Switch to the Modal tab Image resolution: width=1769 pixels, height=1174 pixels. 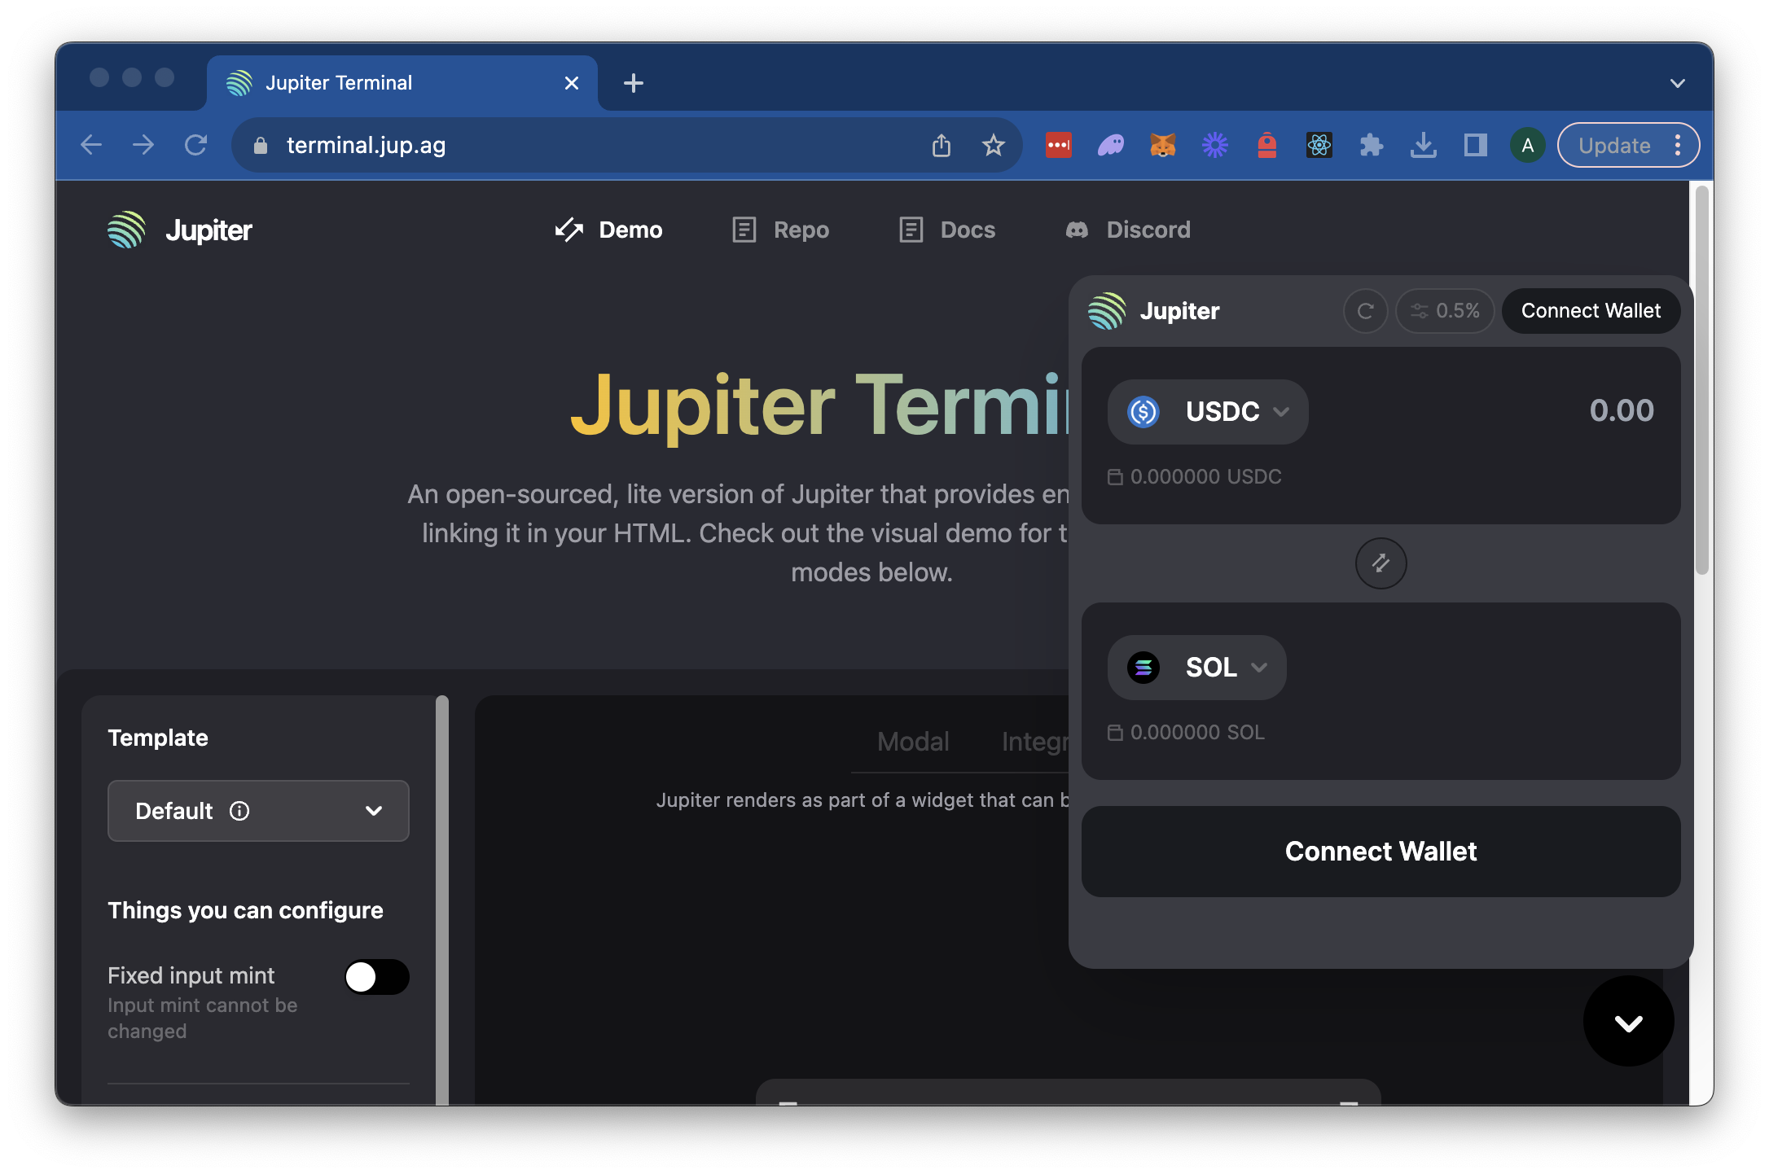click(913, 741)
